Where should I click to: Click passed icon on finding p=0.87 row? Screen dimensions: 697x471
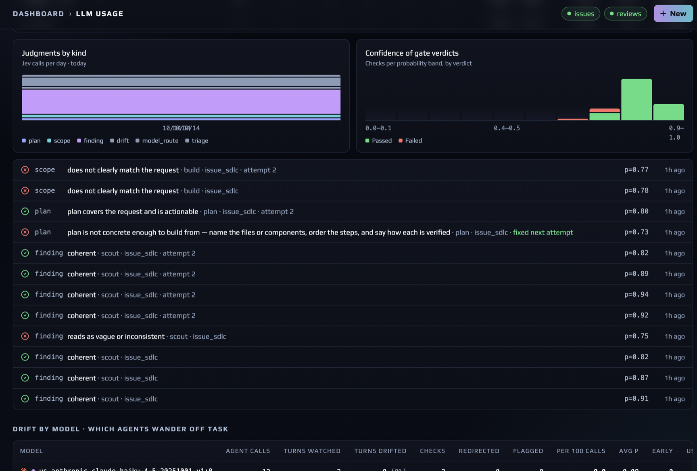tap(25, 378)
